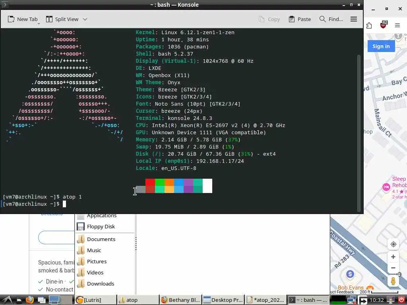Click the small file manager launcher in panel
407x305 pixels.
click(19, 301)
